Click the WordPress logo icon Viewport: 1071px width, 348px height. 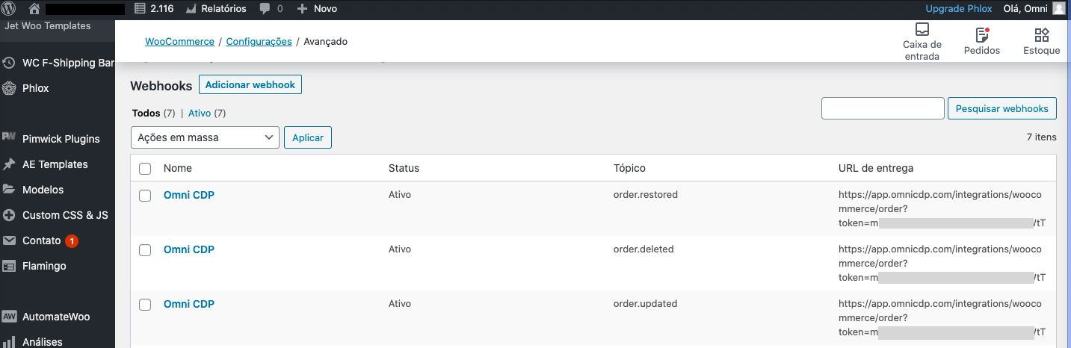click(10, 9)
